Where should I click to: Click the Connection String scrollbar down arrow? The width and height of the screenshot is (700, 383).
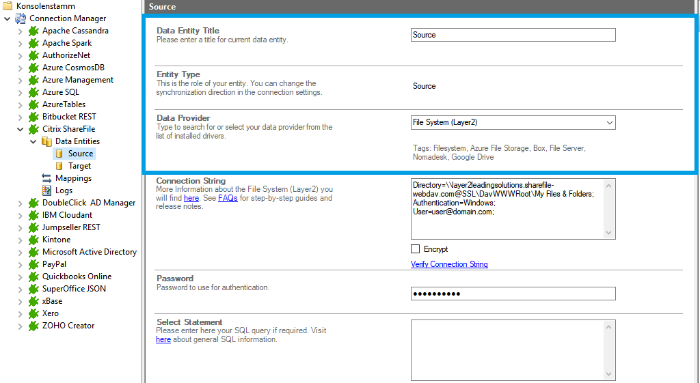(x=609, y=233)
